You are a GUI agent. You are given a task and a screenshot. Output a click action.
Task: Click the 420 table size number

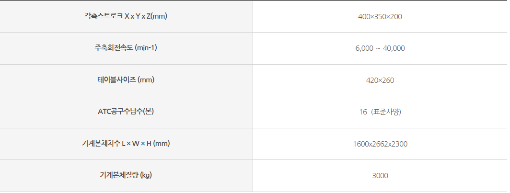pos(371,80)
